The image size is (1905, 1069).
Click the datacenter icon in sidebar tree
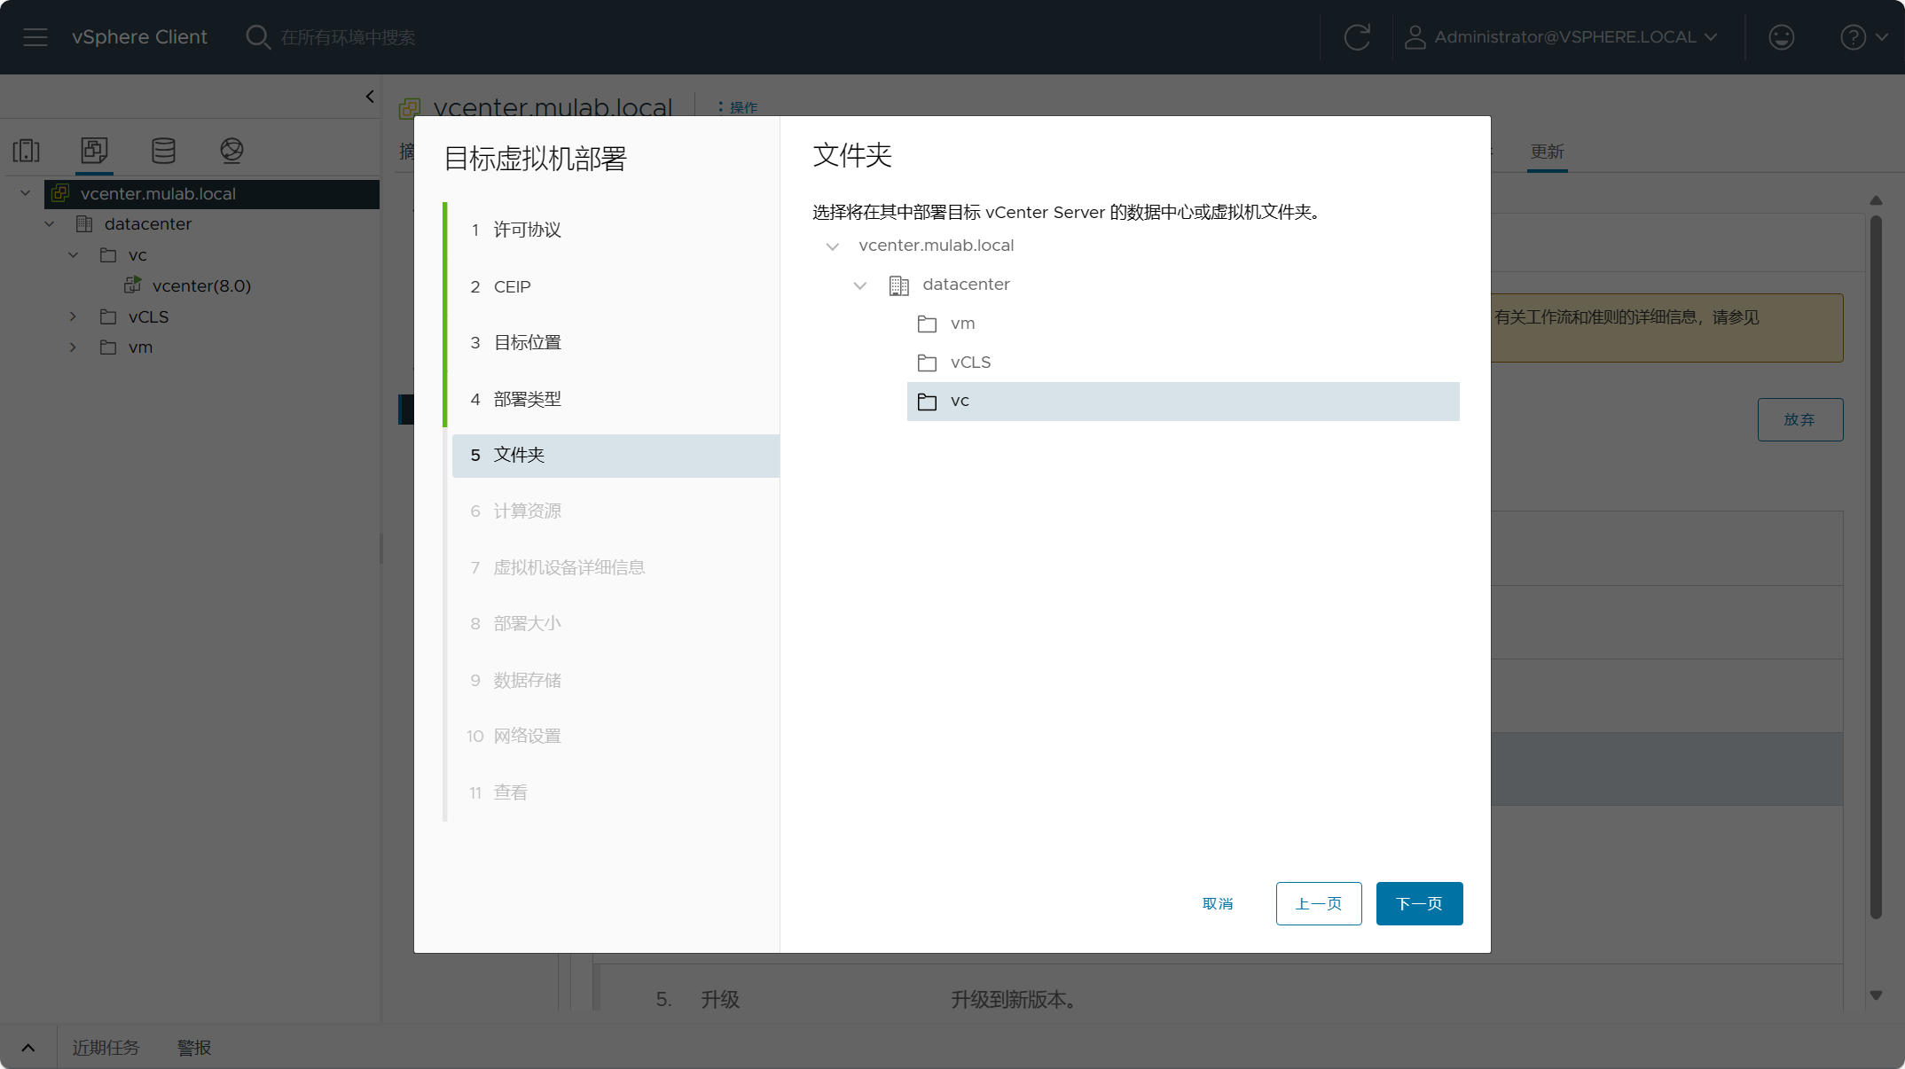pos(84,224)
